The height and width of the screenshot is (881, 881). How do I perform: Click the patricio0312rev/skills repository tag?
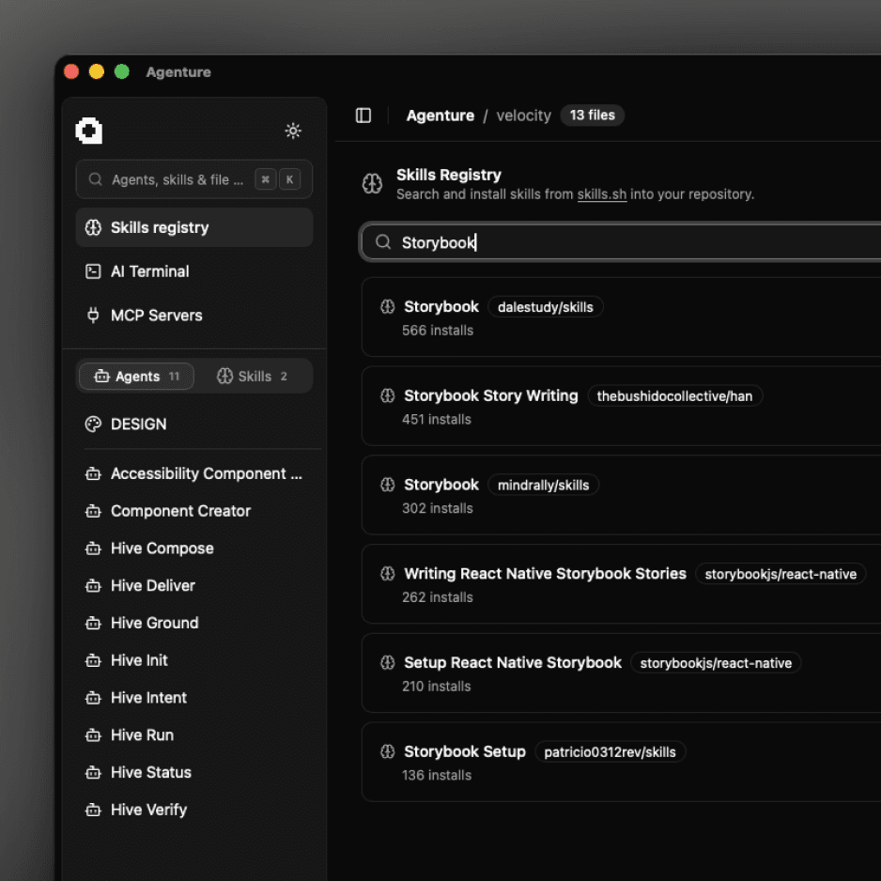pos(610,751)
